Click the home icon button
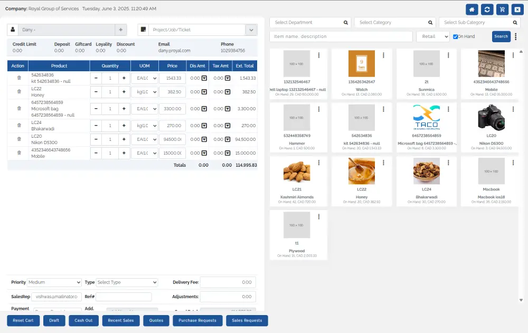The width and height of the screenshot is (528, 333). coord(472,9)
